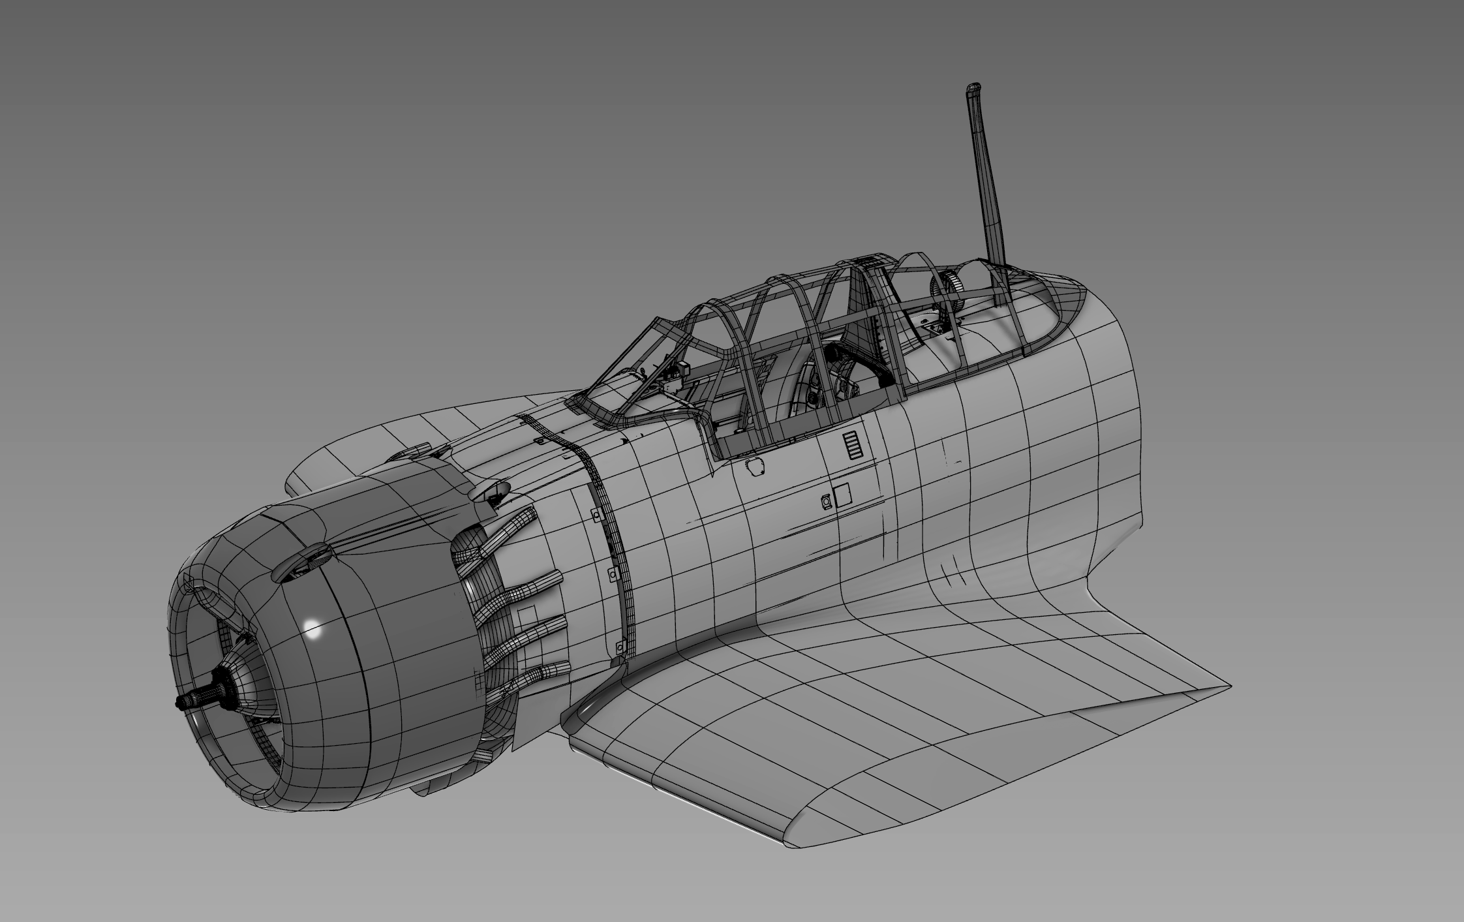Click the louvered vent below the cockpit
The width and height of the screenshot is (1464, 922).
point(852,444)
